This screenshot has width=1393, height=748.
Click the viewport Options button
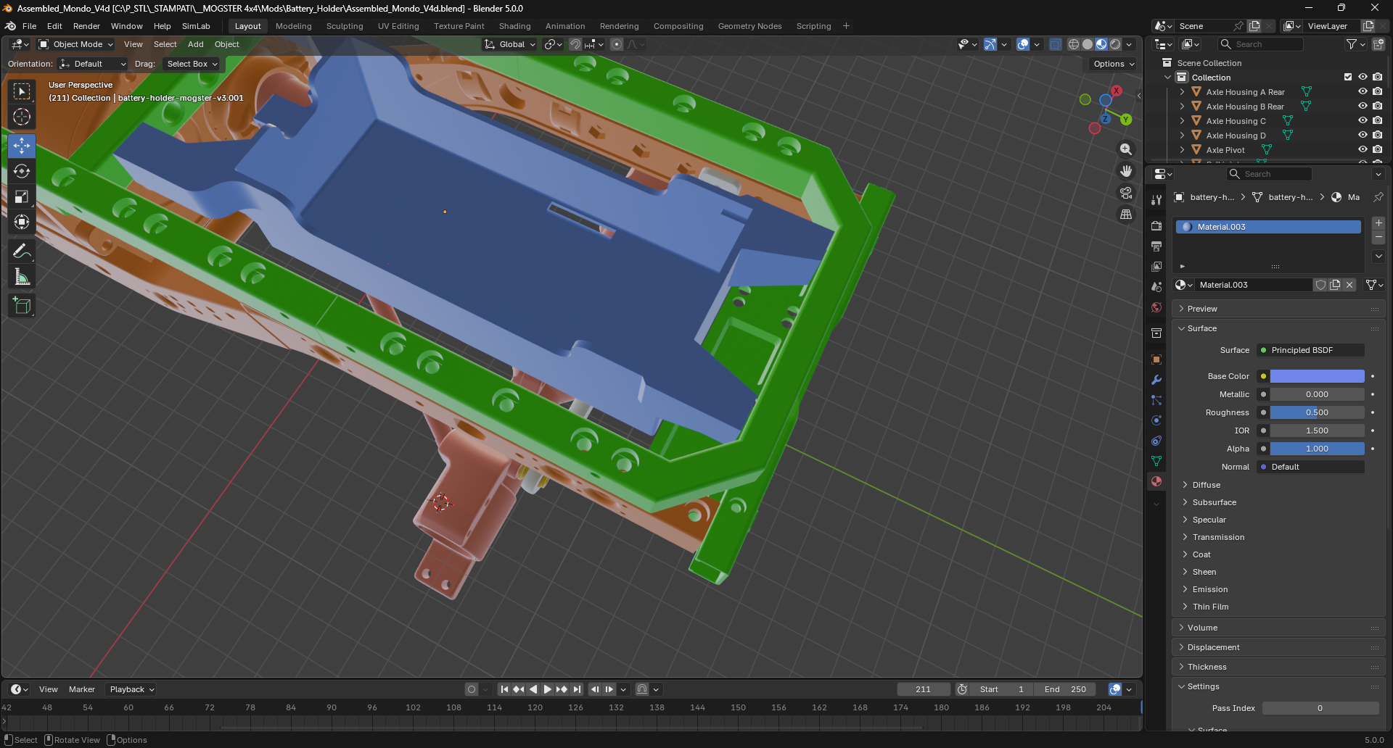pyautogui.click(x=1114, y=64)
